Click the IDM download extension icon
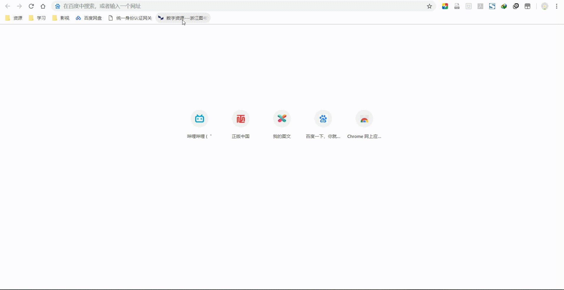Image resolution: width=564 pixels, height=290 pixels. click(504, 6)
